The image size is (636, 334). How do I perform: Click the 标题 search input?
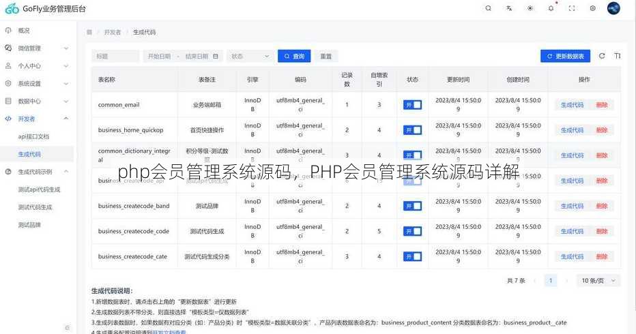pyautogui.click(x=115, y=57)
